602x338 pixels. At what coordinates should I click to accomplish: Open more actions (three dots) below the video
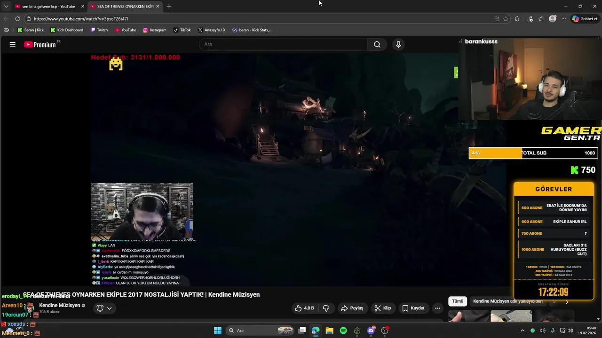[437, 308]
